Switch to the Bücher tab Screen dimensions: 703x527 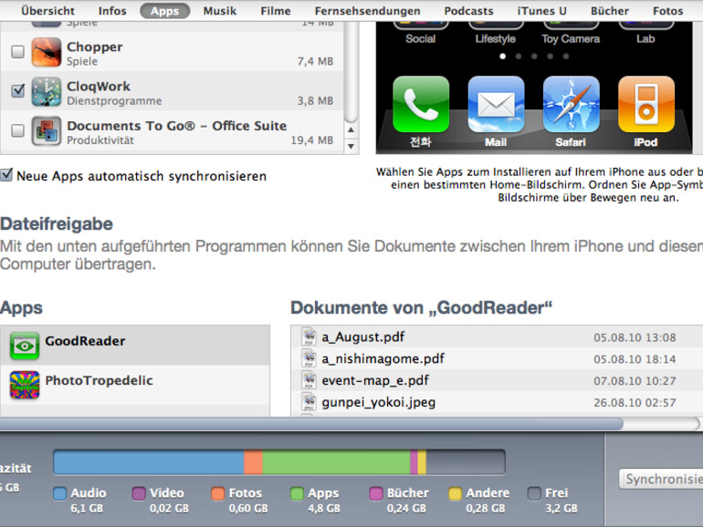610,11
